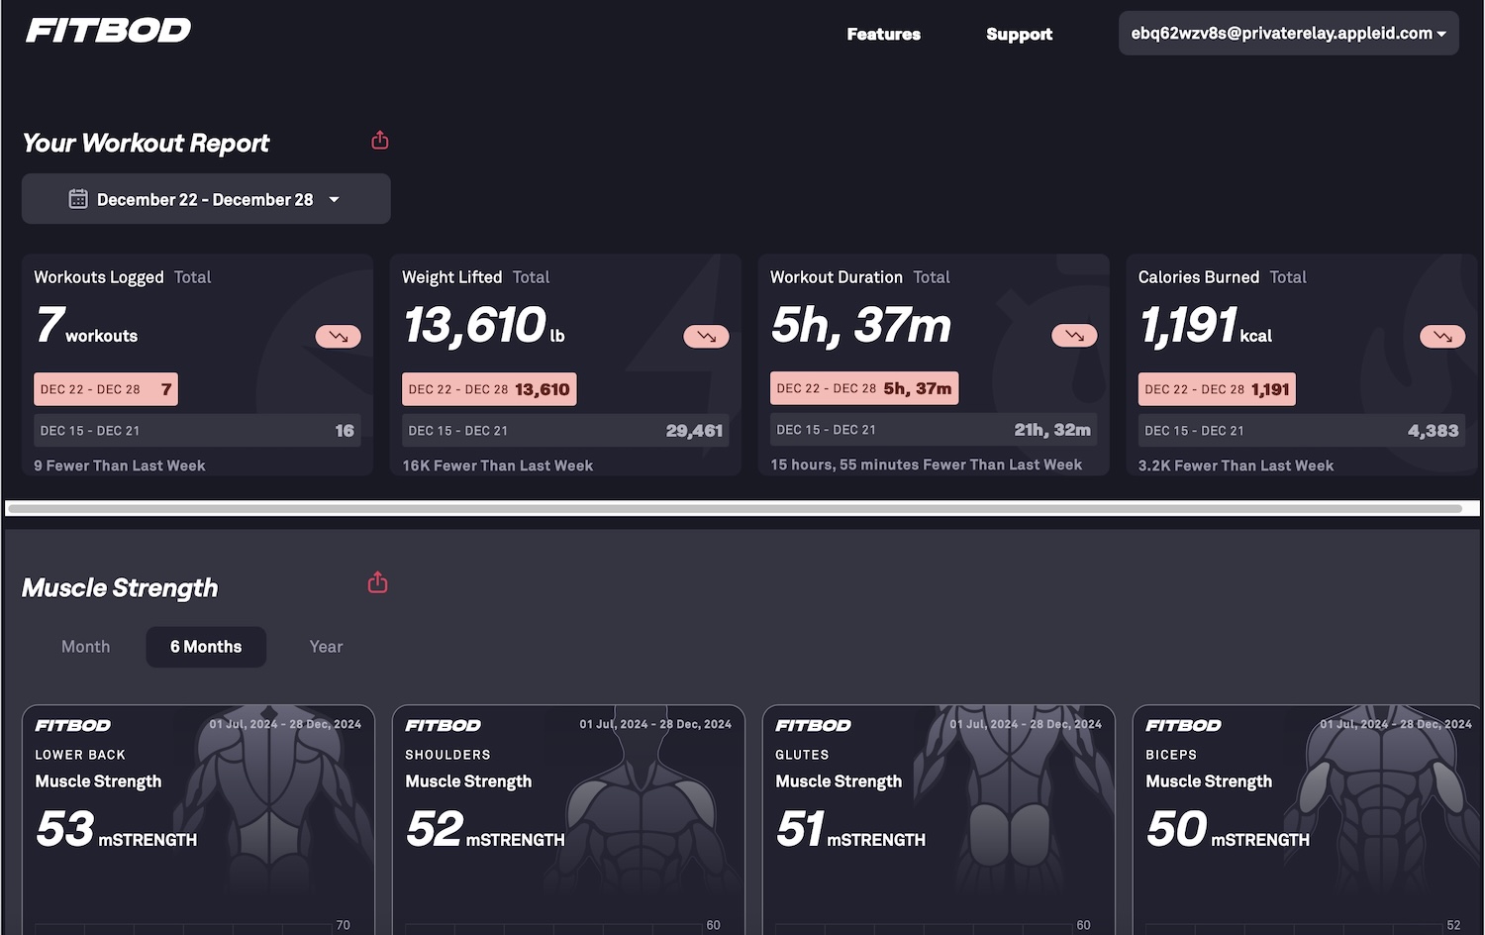
Task: Click the 3.2K Fewer Than Last Week text
Action: pyautogui.click(x=1237, y=466)
